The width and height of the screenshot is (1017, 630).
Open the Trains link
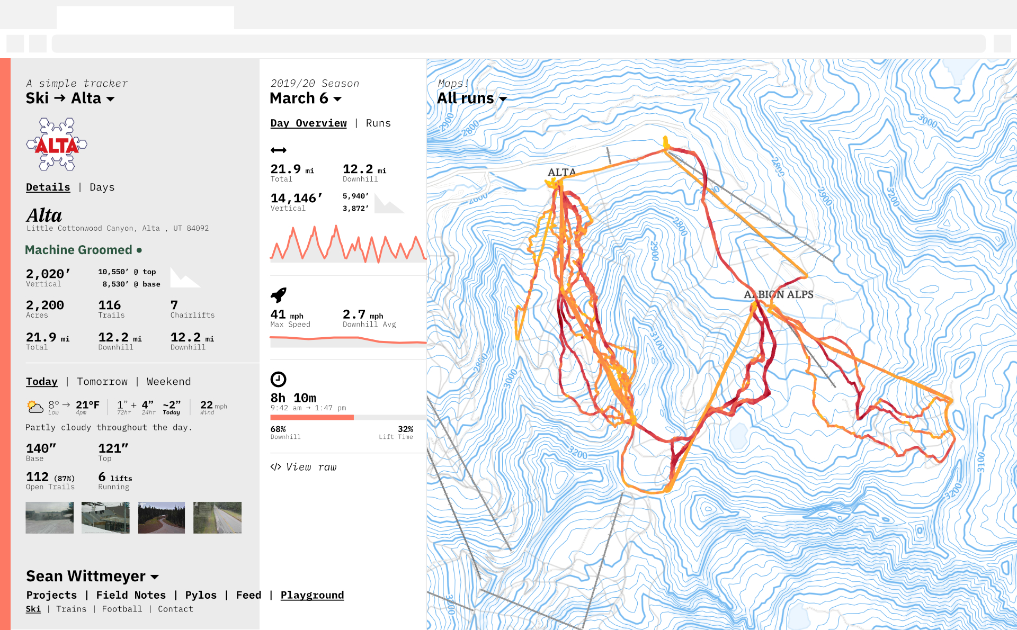(x=72, y=609)
